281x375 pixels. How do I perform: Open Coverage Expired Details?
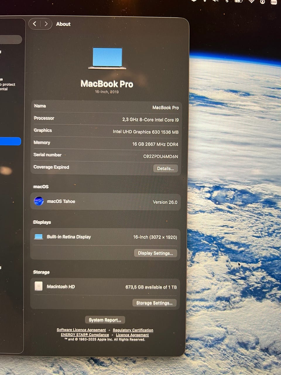[165, 168]
